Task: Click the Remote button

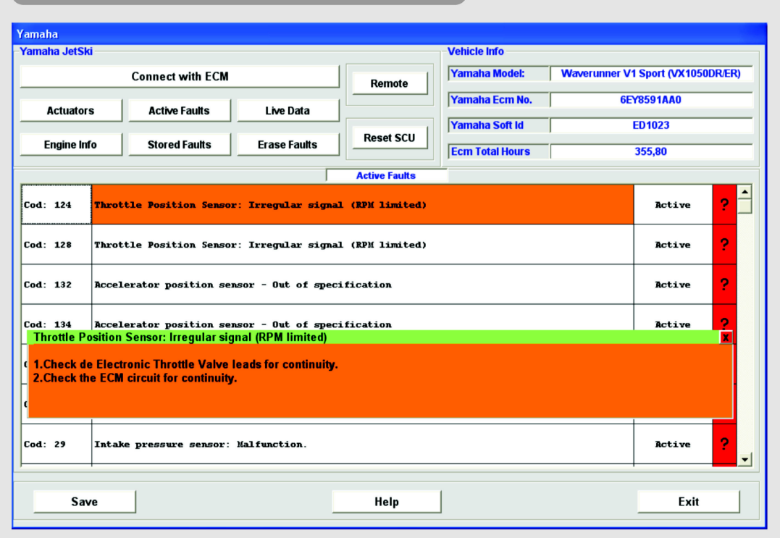Action: [x=390, y=83]
